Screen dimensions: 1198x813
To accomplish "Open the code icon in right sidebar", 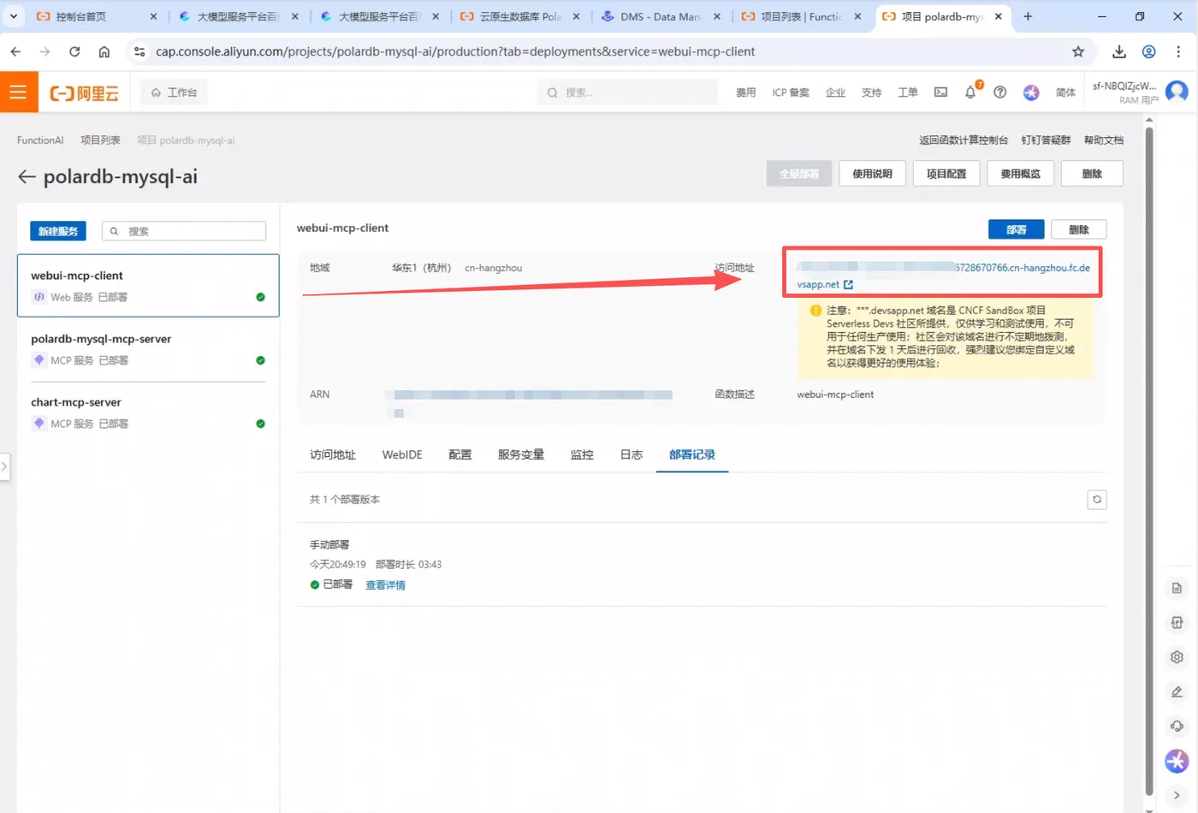I will [x=1177, y=623].
